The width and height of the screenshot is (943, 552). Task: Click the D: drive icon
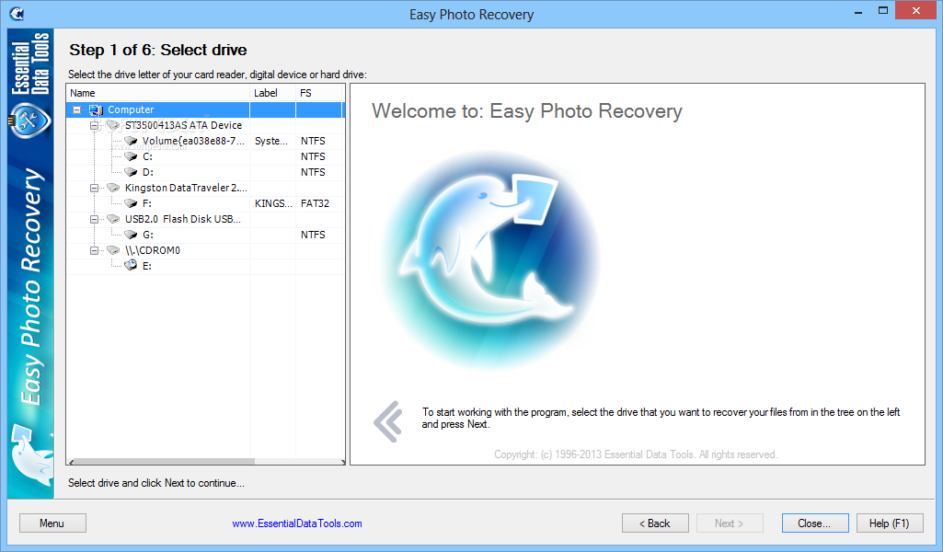pos(131,172)
